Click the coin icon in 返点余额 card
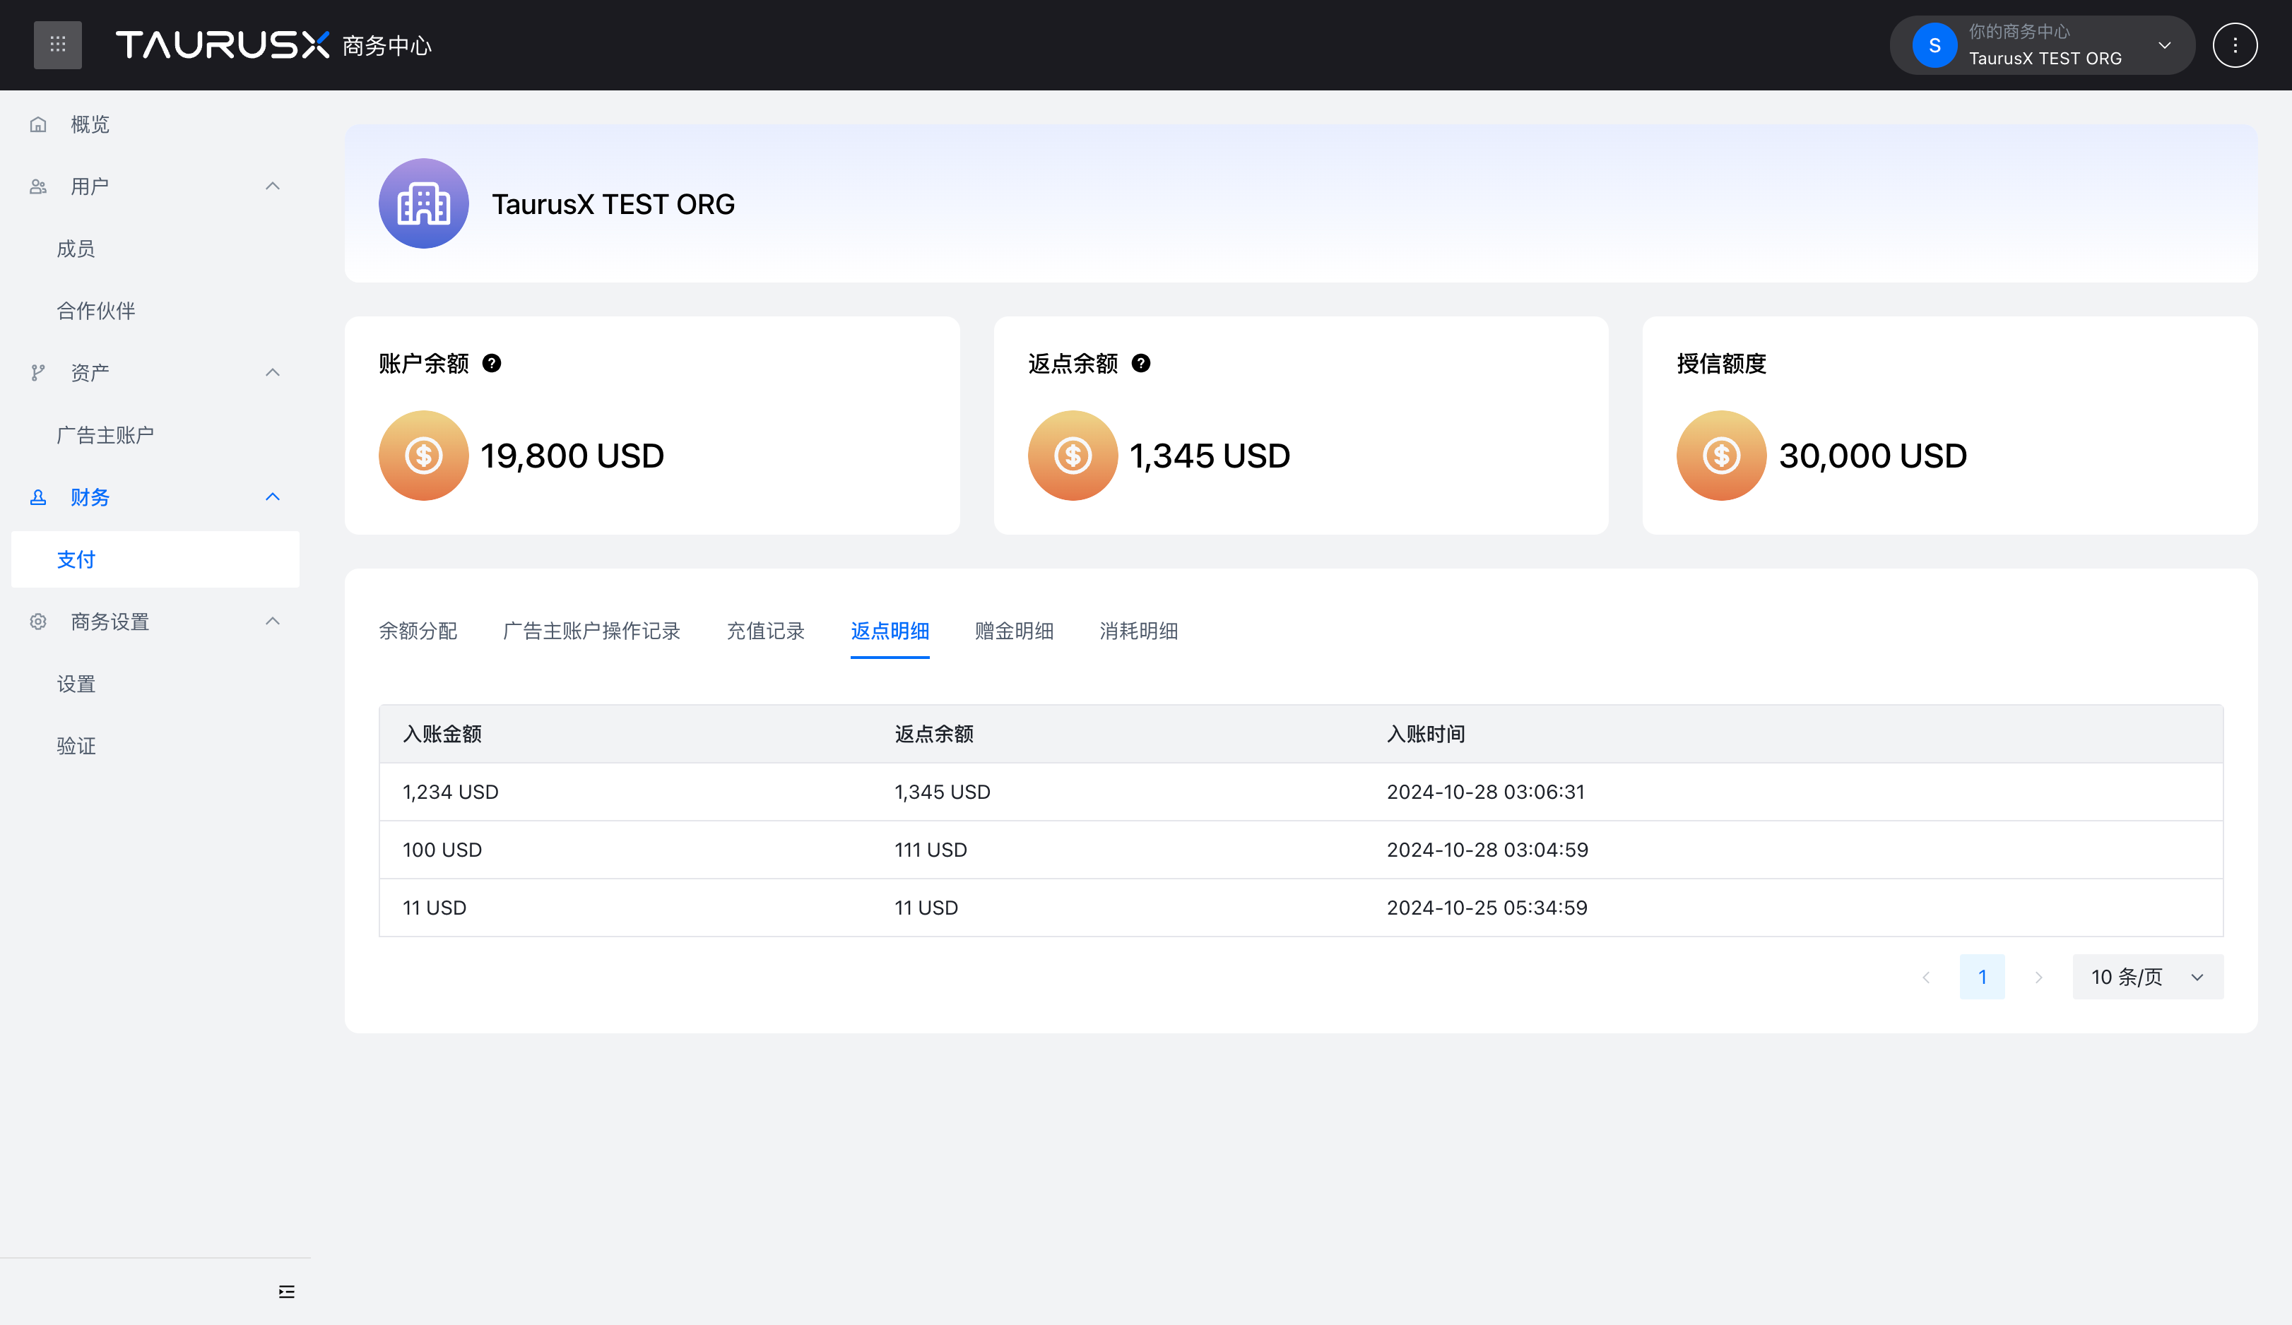This screenshot has height=1325, width=2292. coord(1073,456)
